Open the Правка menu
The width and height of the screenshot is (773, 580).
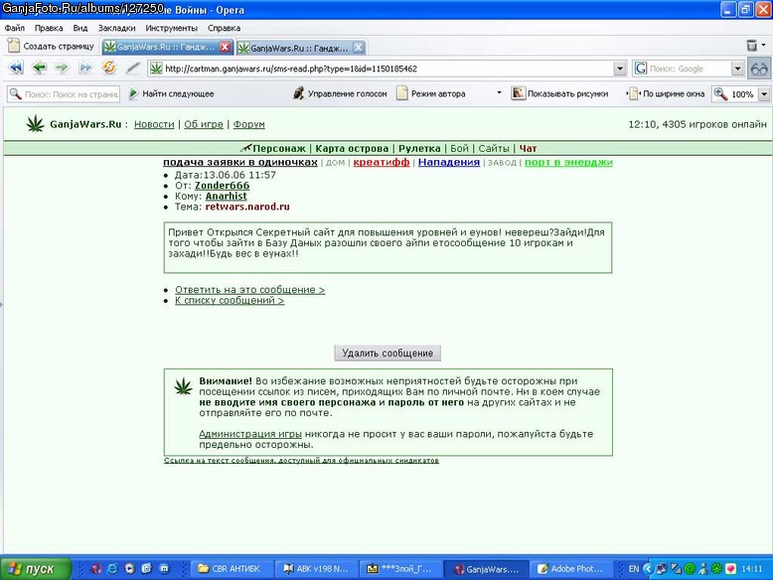49,28
